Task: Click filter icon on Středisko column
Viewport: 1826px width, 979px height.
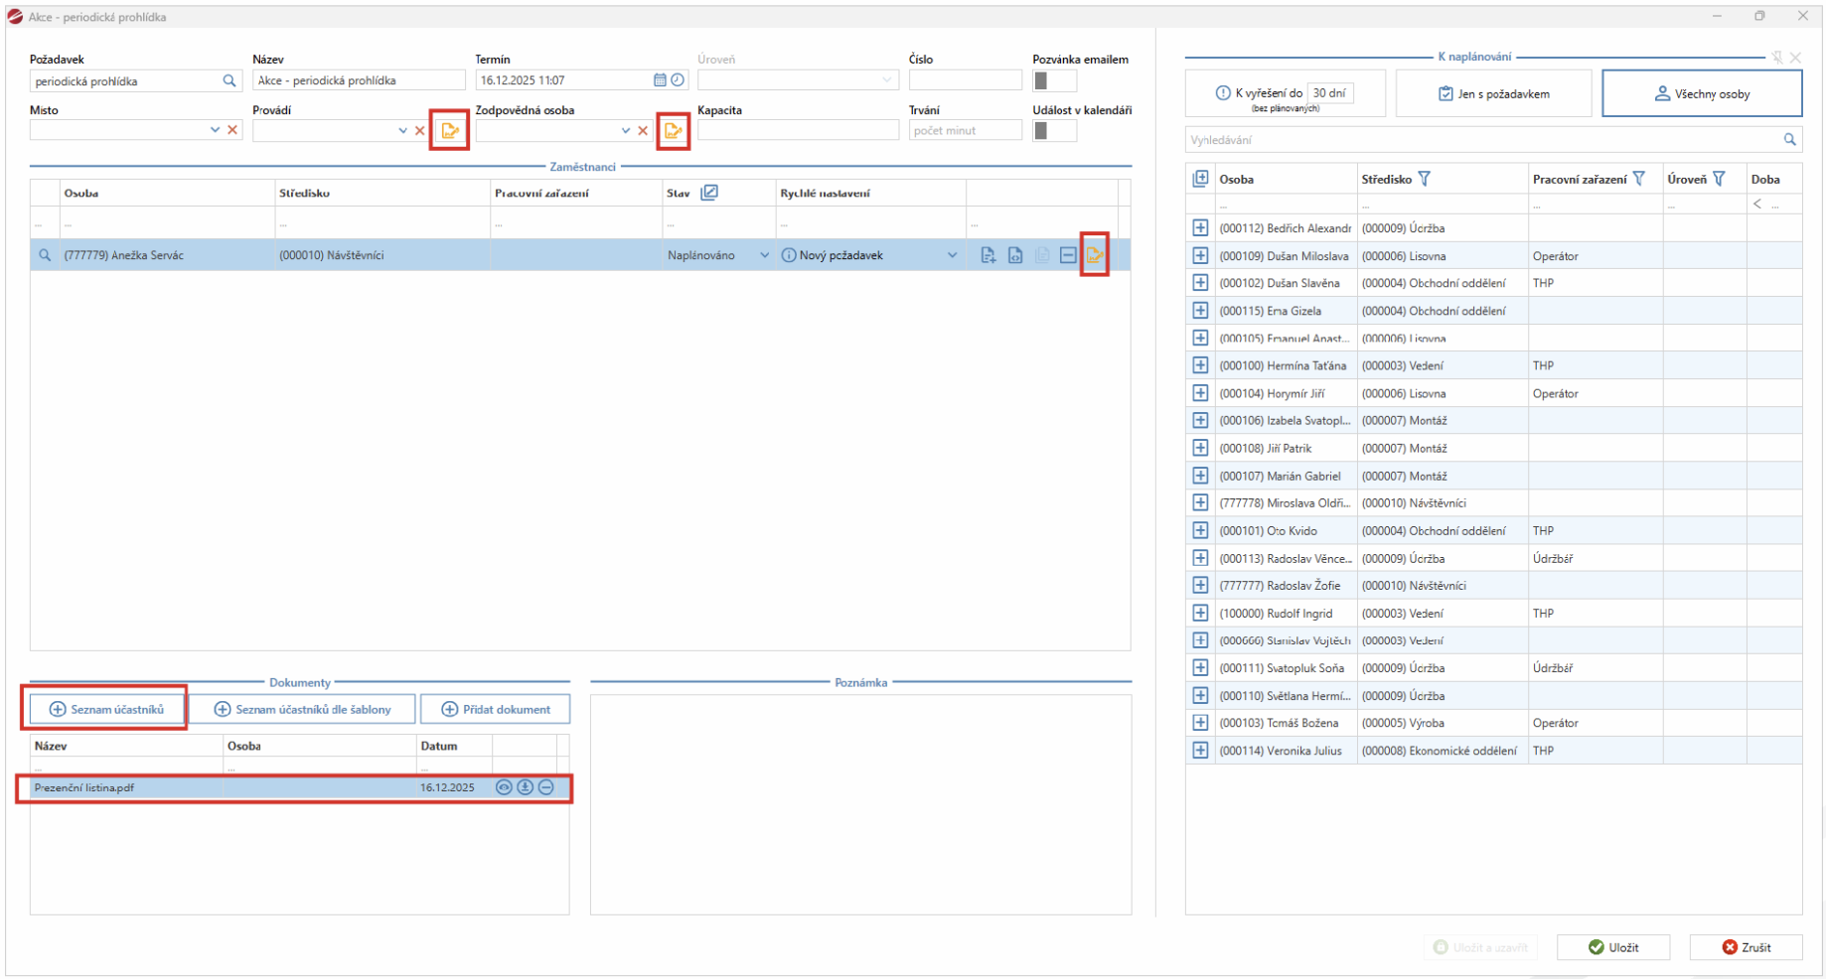Action: [1425, 179]
